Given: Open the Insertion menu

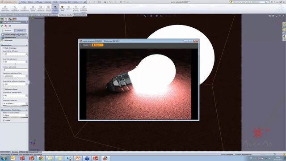Looking at the screenshot, I should click(x=48, y=2).
